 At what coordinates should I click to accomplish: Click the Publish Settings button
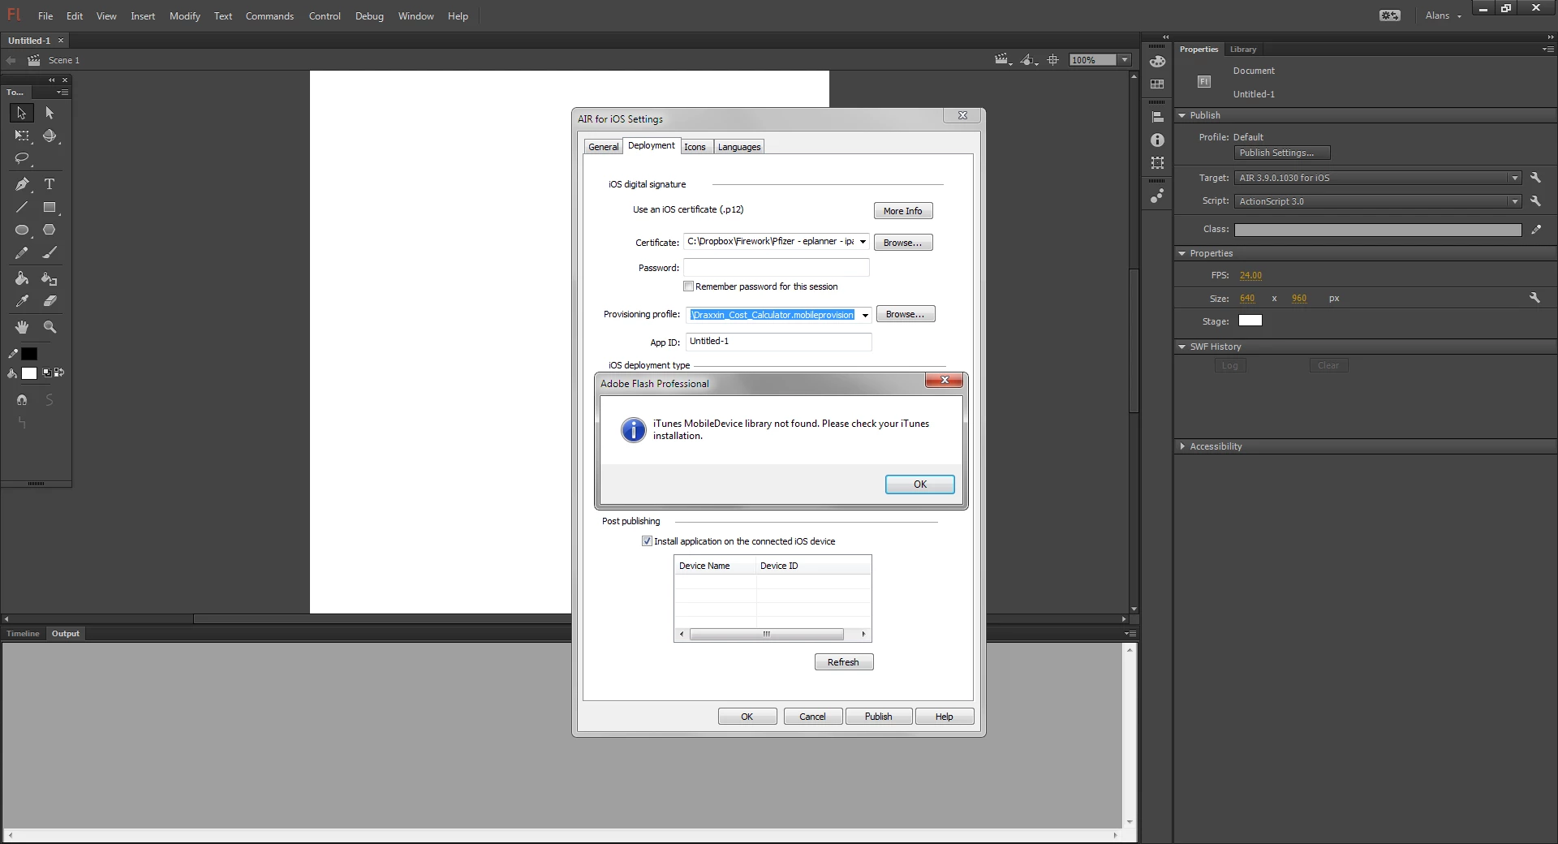pyautogui.click(x=1283, y=153)
